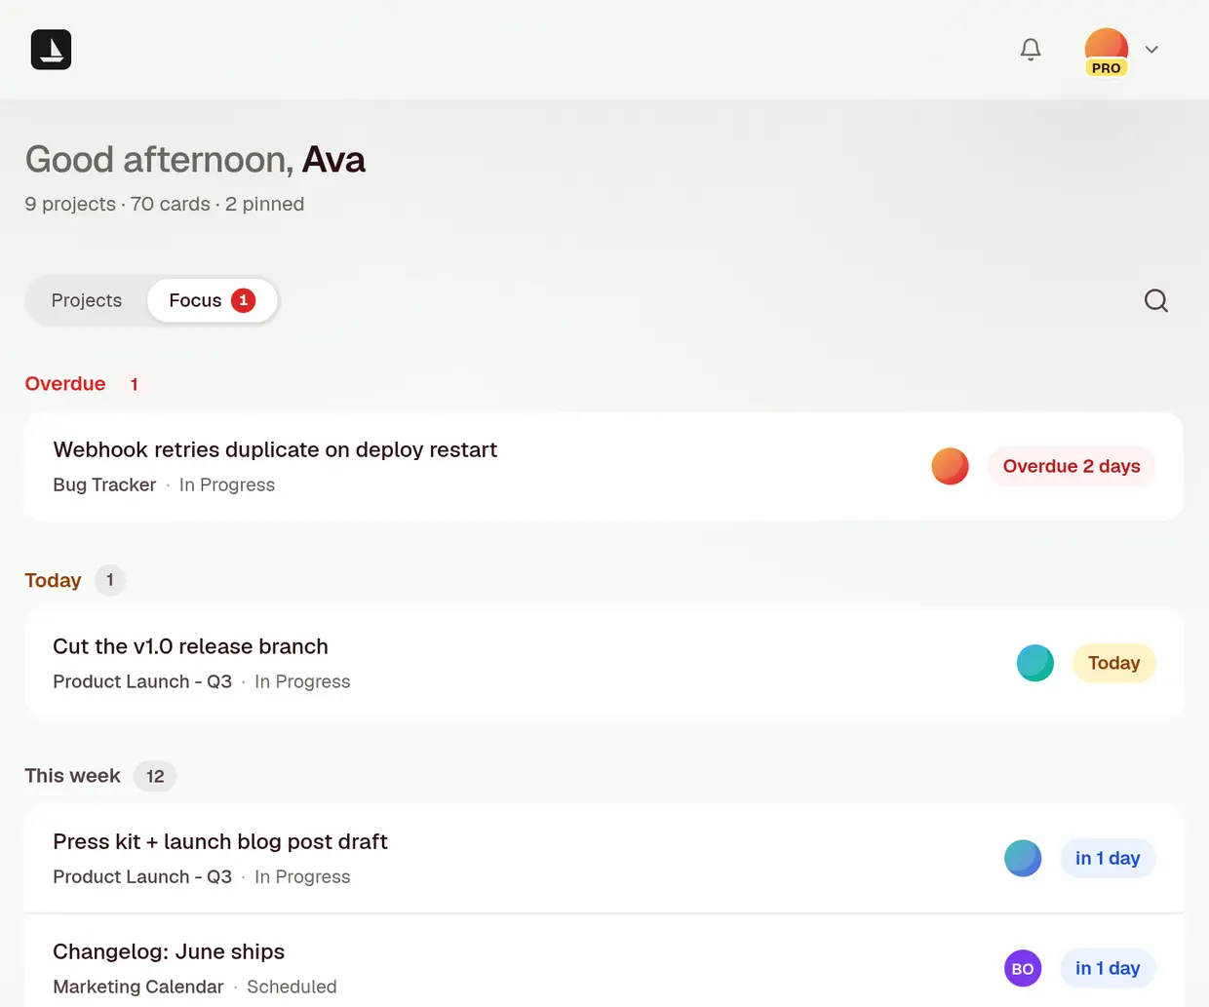Open the Webhook retries duplicate card
The width and height of the screenshot is (1209, 1007).
[604, 466]
